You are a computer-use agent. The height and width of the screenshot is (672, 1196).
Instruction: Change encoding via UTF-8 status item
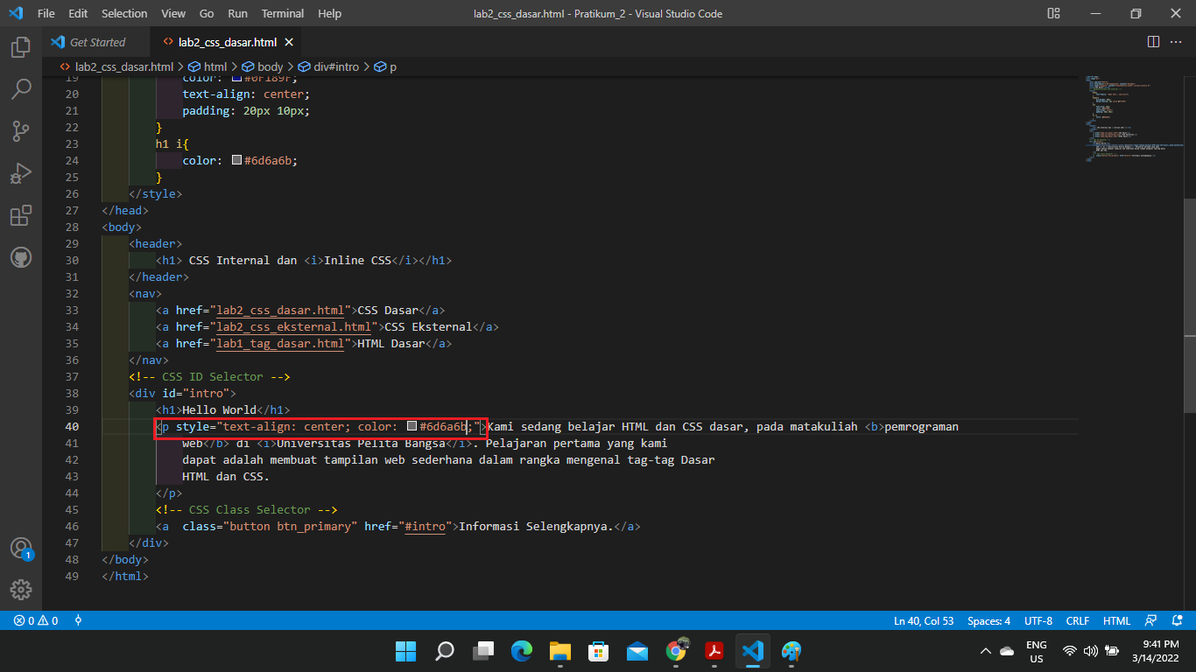(x=1038, y=620)
